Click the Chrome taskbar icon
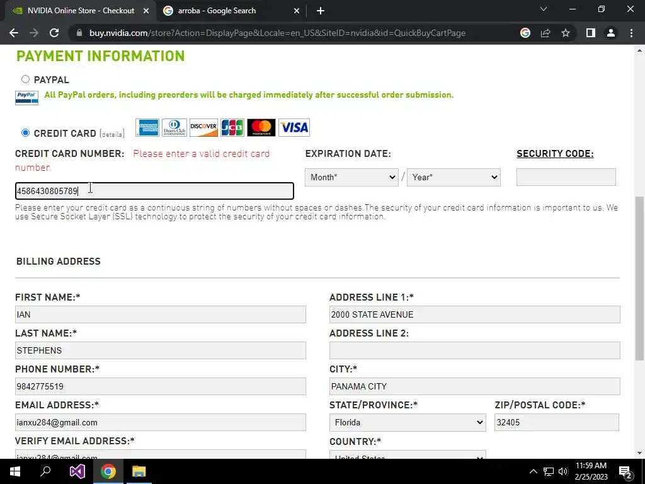The image size is (645, 484). pos(108,471)
